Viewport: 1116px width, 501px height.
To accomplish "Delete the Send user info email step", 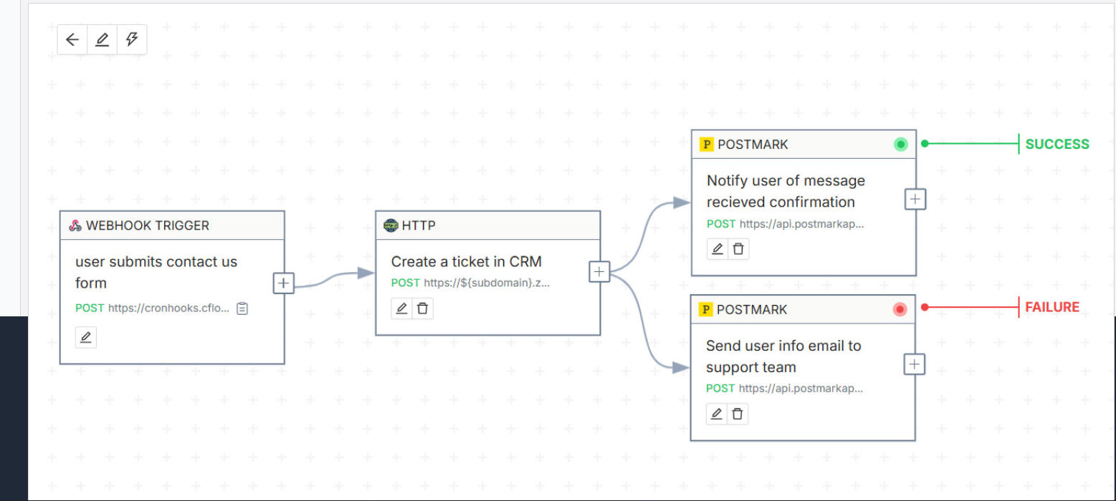I will pyautogui.click(x=738, y=414).
